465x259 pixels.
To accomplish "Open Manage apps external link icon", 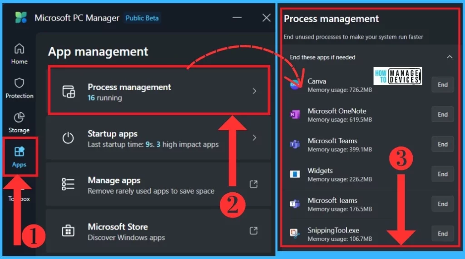I will pos(253,184).
